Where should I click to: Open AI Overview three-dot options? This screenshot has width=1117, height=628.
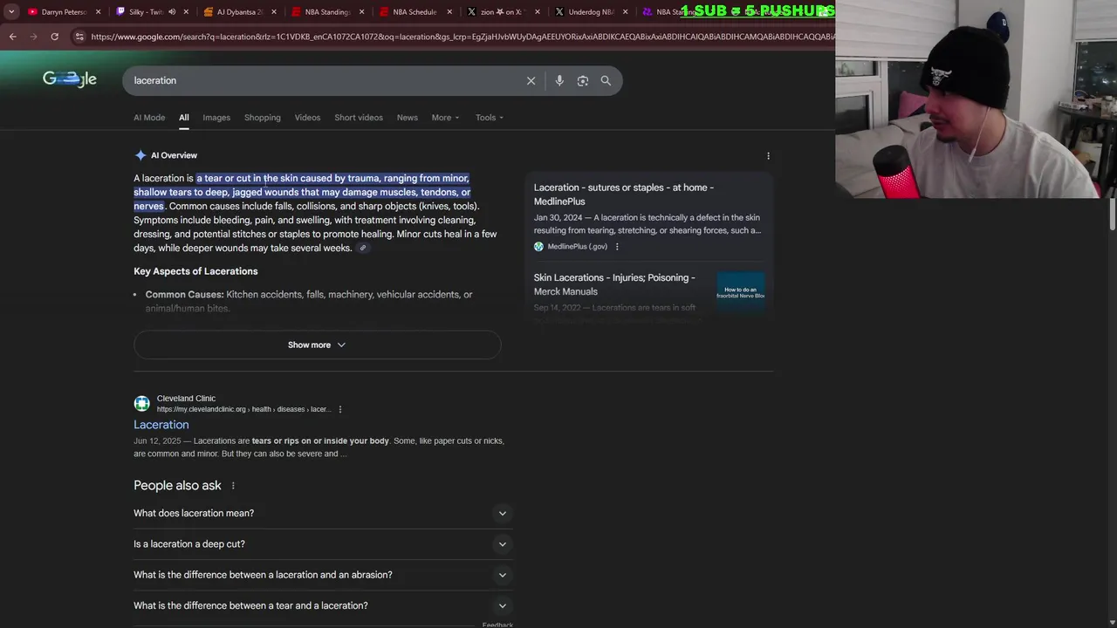point(768,155)
